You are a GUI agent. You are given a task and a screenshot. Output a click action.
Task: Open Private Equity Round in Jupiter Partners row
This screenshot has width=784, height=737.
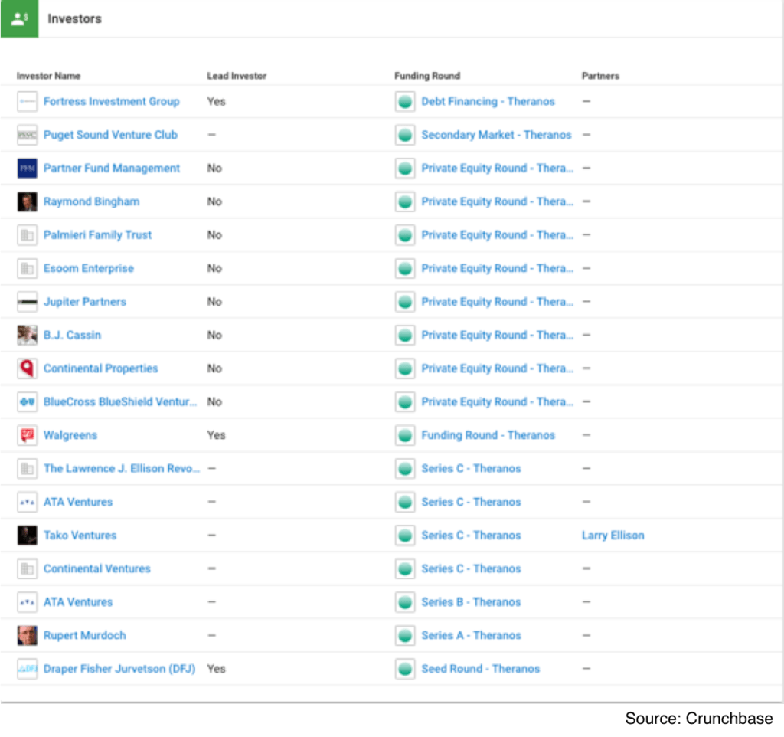tap(498, 302)
